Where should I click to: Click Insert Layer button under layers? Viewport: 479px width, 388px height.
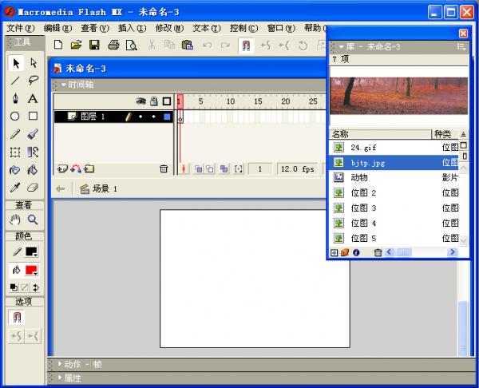pyautogui.click(x=62, y=168)
